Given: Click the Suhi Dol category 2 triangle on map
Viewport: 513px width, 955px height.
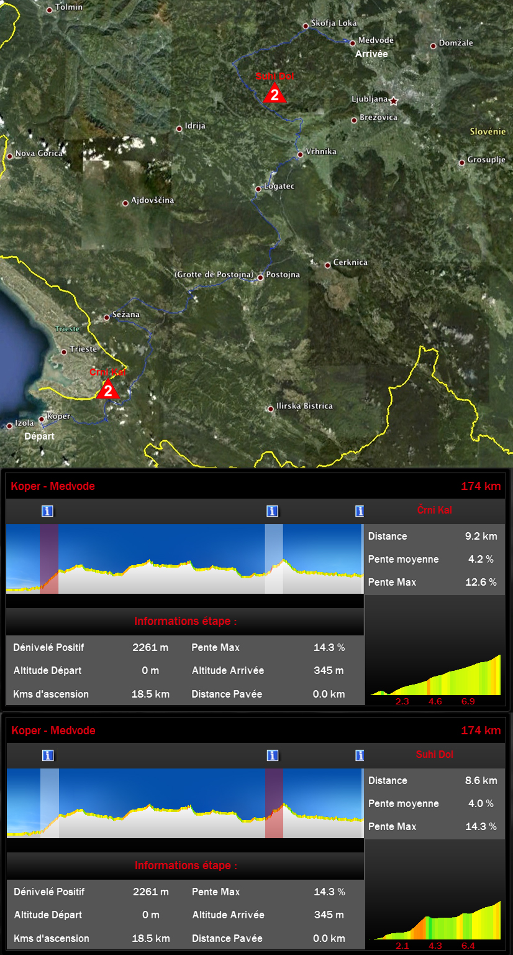Looking at the screenshot, I should pyautogui.click(x=274, y=93).
